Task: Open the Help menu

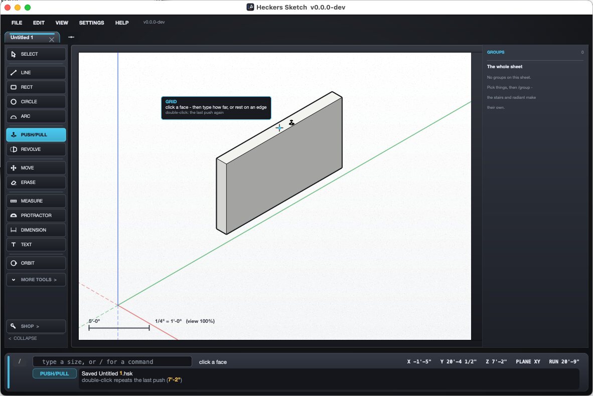Action: (122, 23)
